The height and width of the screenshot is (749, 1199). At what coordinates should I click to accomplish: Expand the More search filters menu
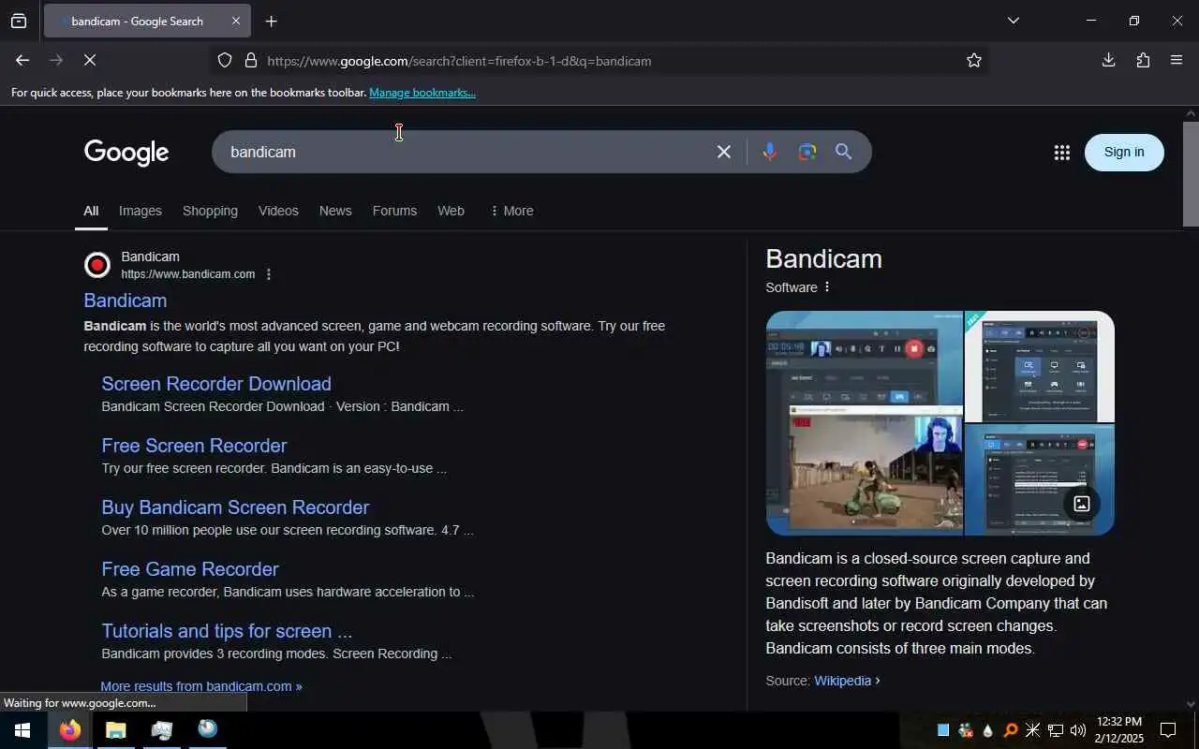[511, 211]
